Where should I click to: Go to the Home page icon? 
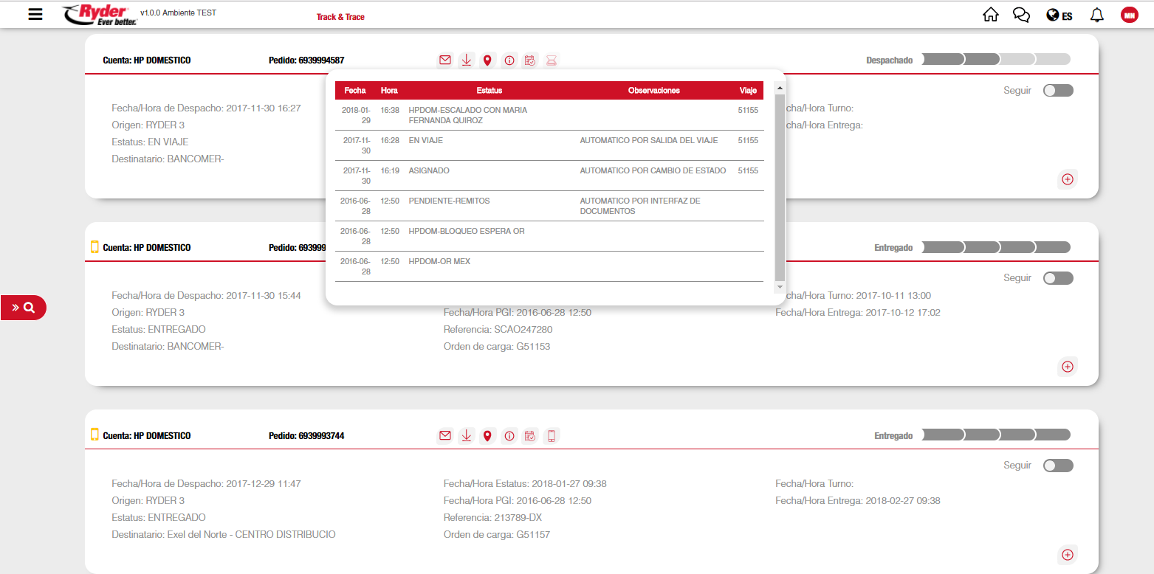991,15
